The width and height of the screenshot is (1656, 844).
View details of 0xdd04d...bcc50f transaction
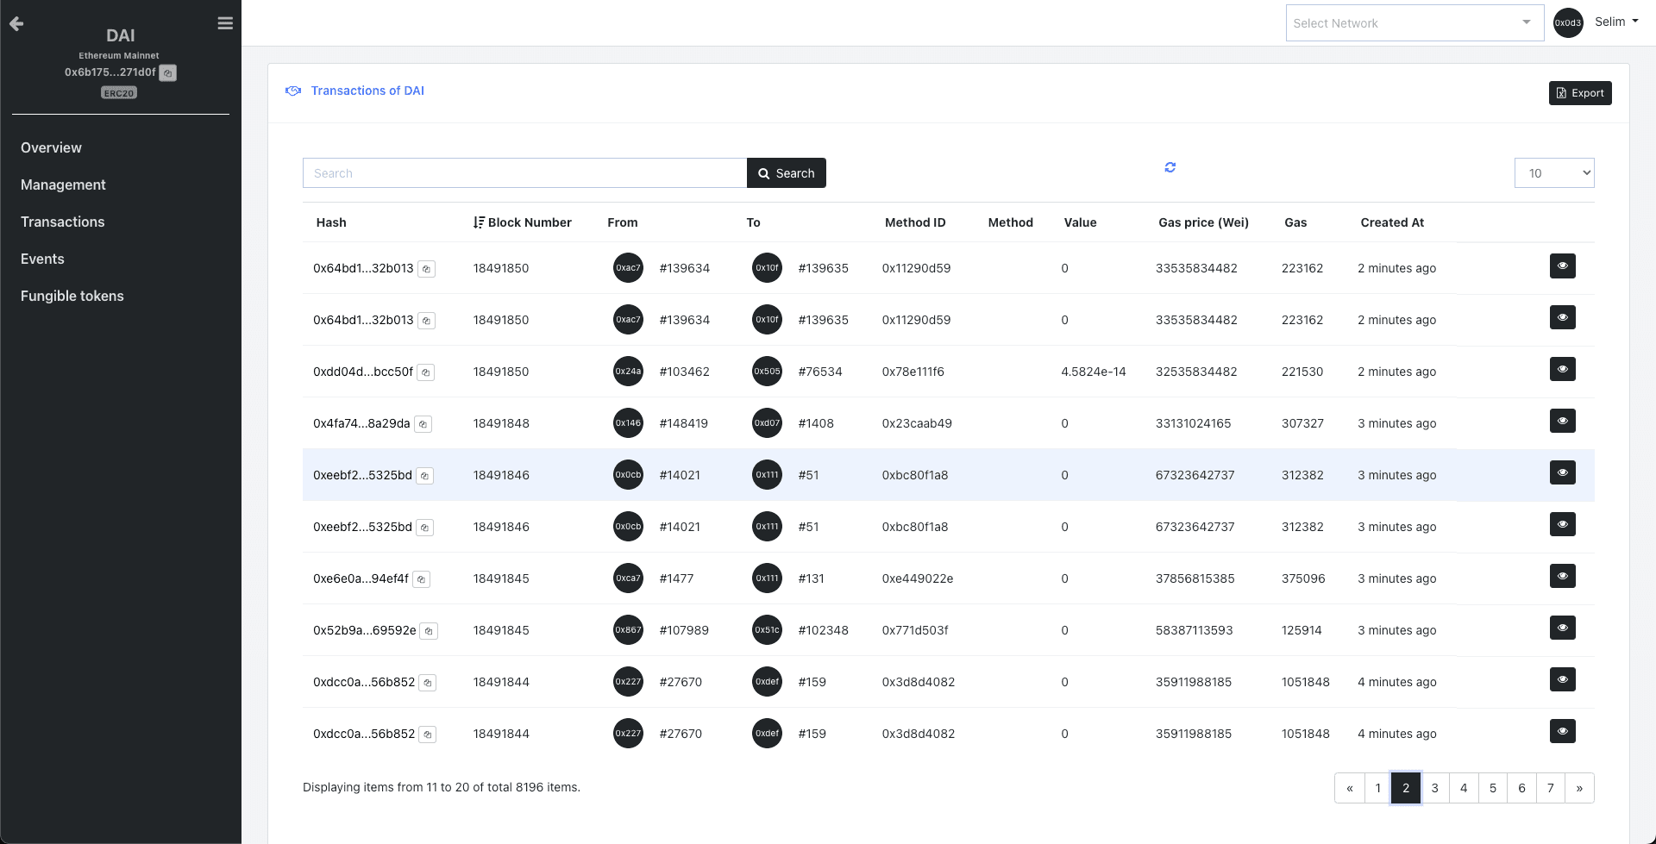pyautogui.click(x=1562, y=369)
